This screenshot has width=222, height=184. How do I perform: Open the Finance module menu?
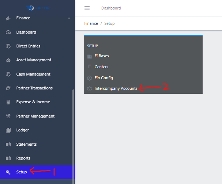coord(23,18)
